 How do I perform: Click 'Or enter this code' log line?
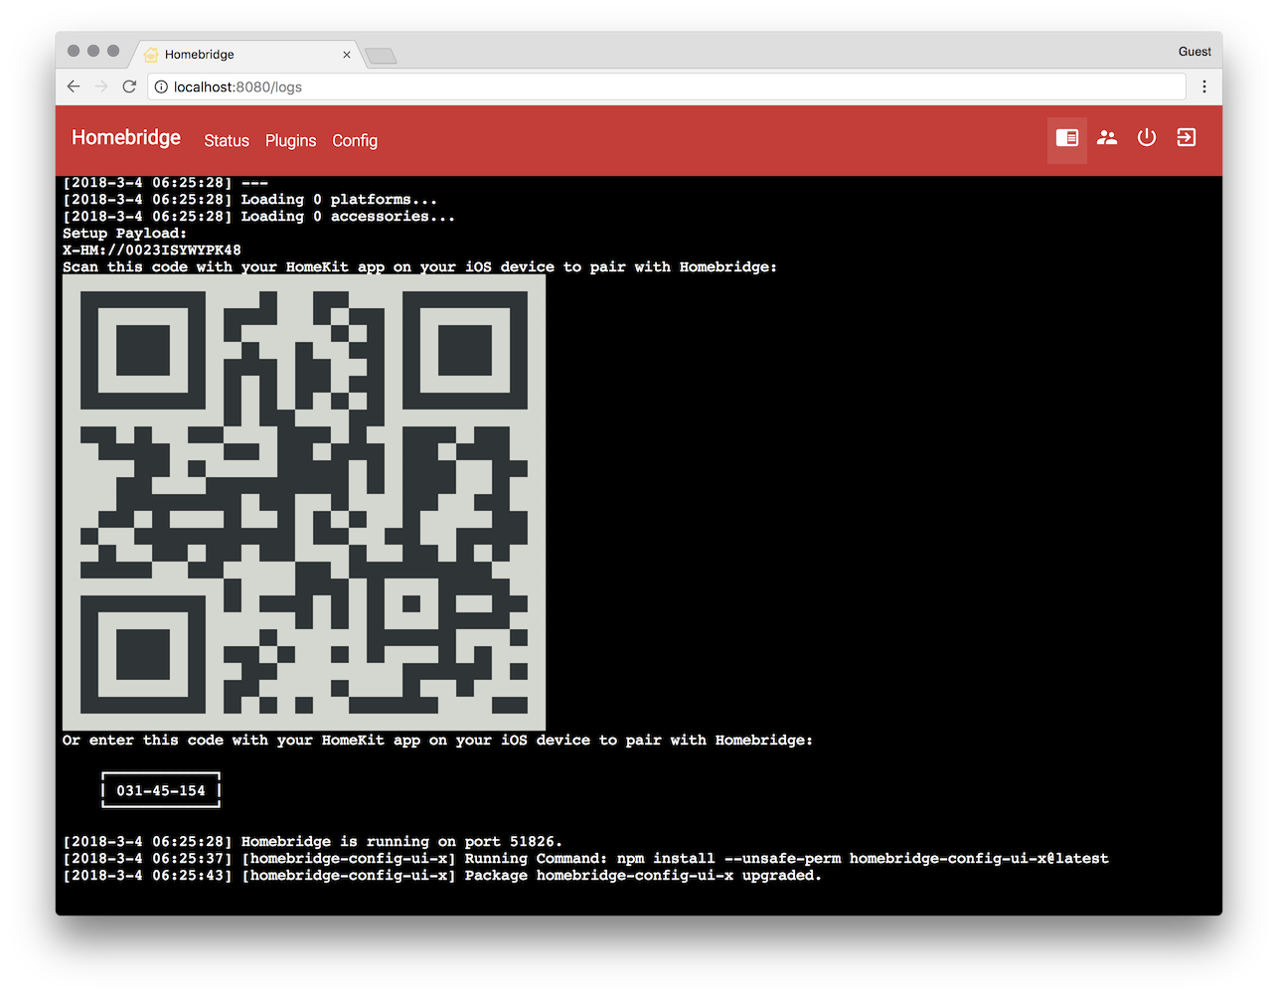[437, 741]
